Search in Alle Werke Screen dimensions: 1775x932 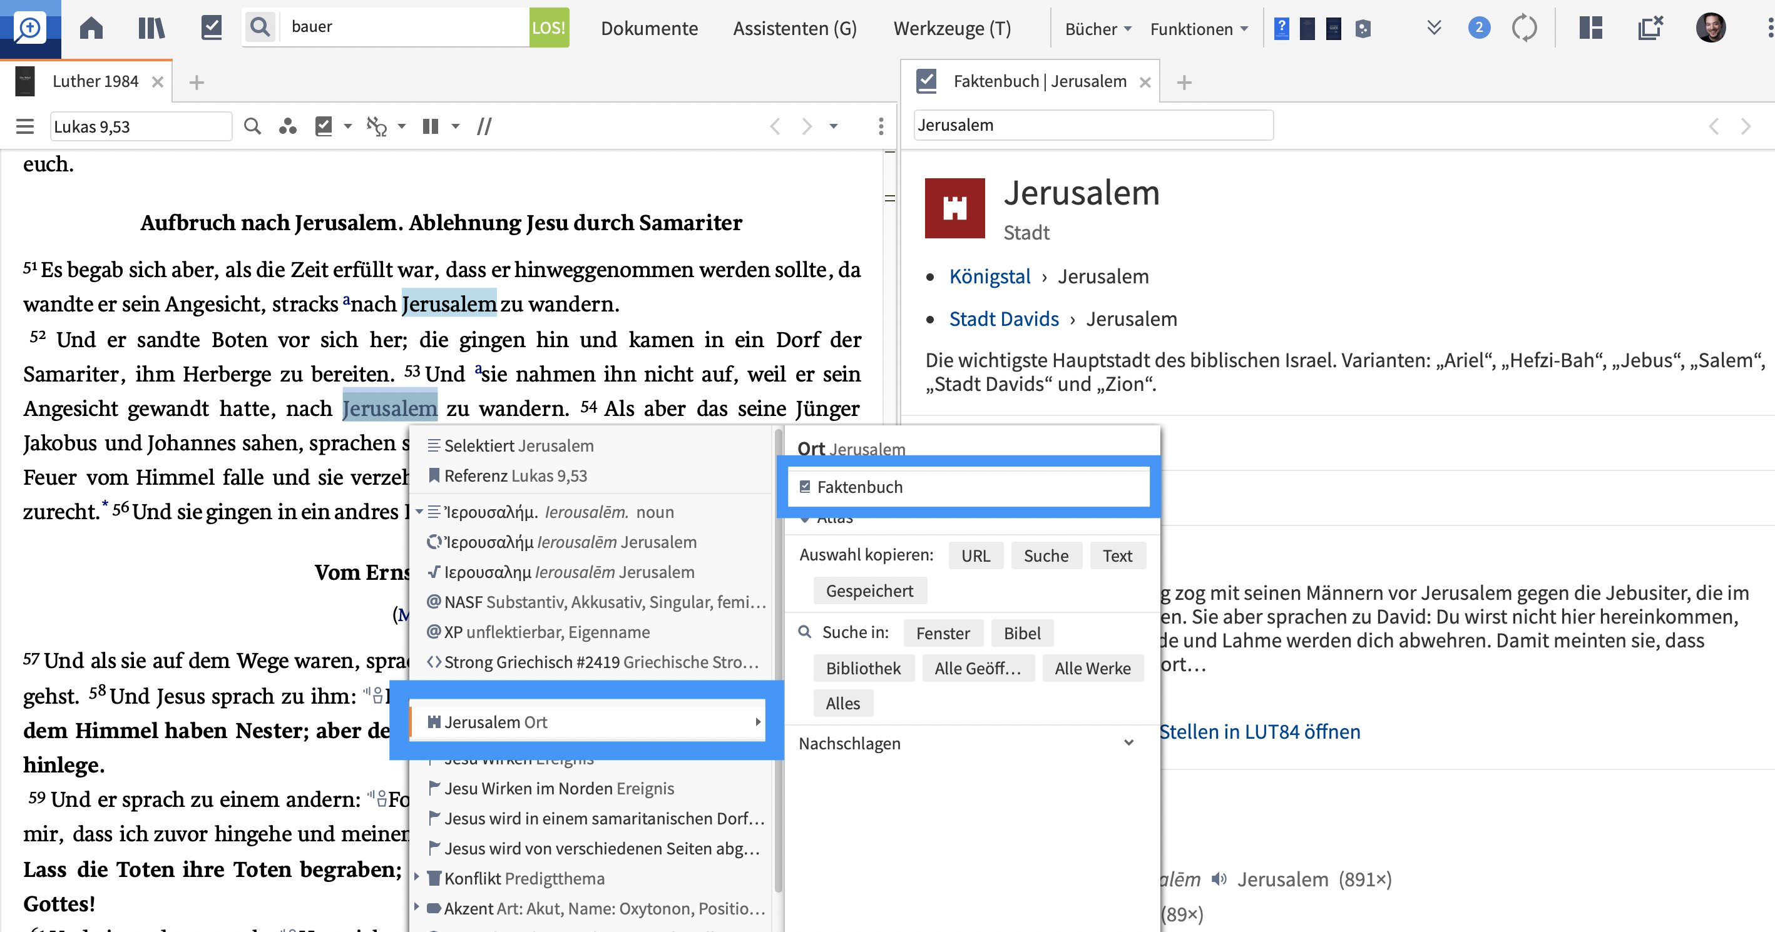pos(1092,668)
